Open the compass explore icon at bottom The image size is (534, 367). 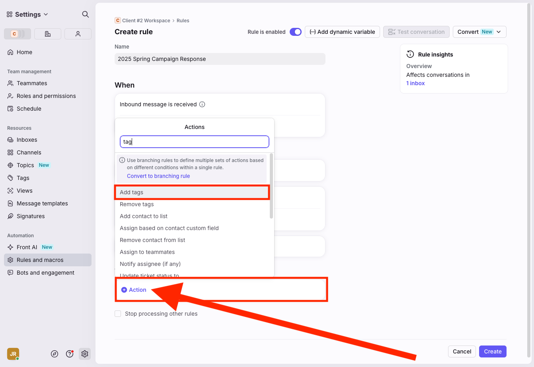(55, 354)
